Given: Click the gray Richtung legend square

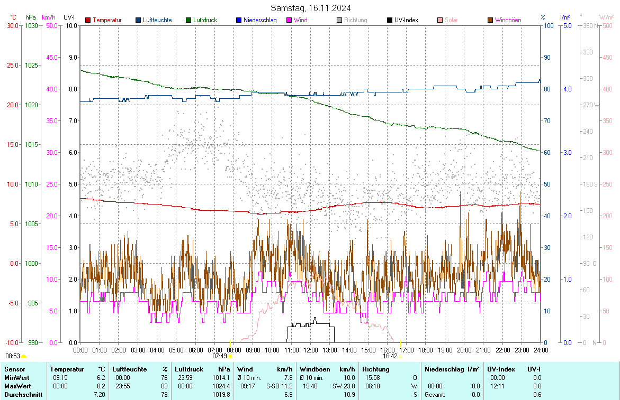Looking at the screenshot, I should [x=339, y=20].
